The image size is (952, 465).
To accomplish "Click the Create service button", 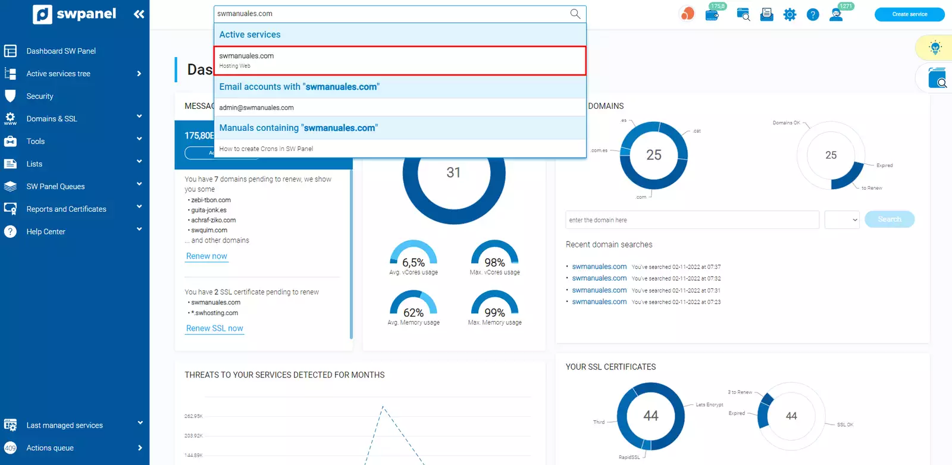I will (x=909, y=14).
